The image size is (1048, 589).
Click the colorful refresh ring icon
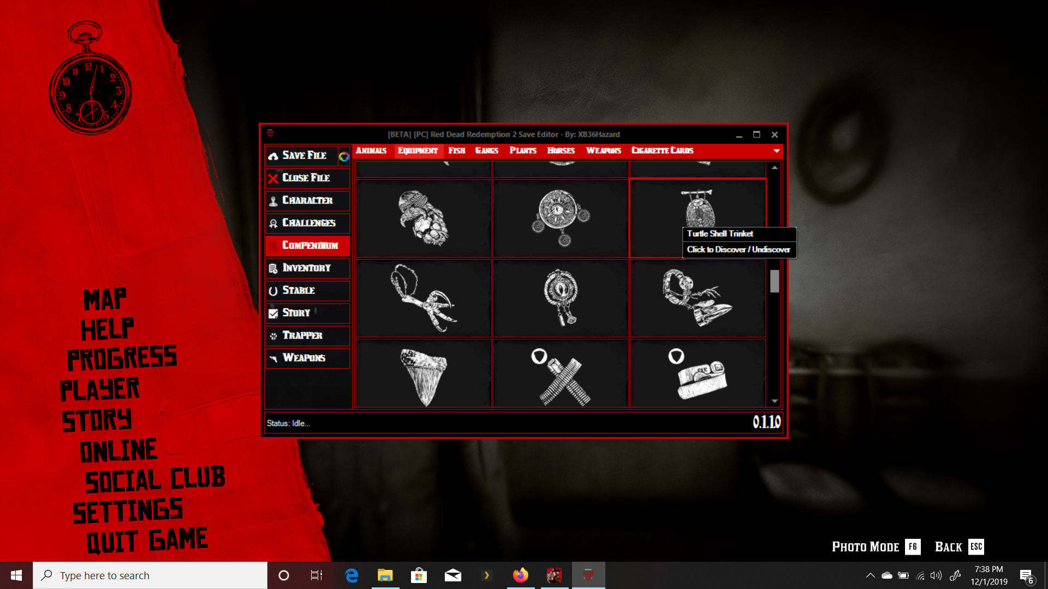[344, 157]
